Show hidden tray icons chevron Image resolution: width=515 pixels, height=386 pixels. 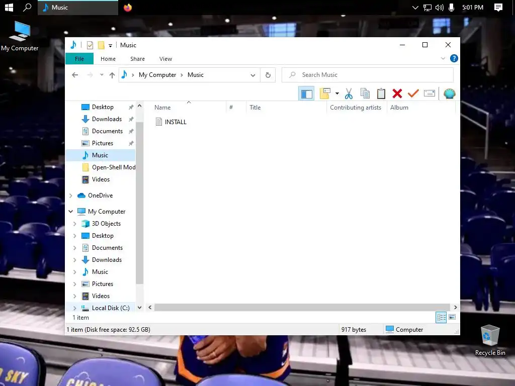click(415, 8)
